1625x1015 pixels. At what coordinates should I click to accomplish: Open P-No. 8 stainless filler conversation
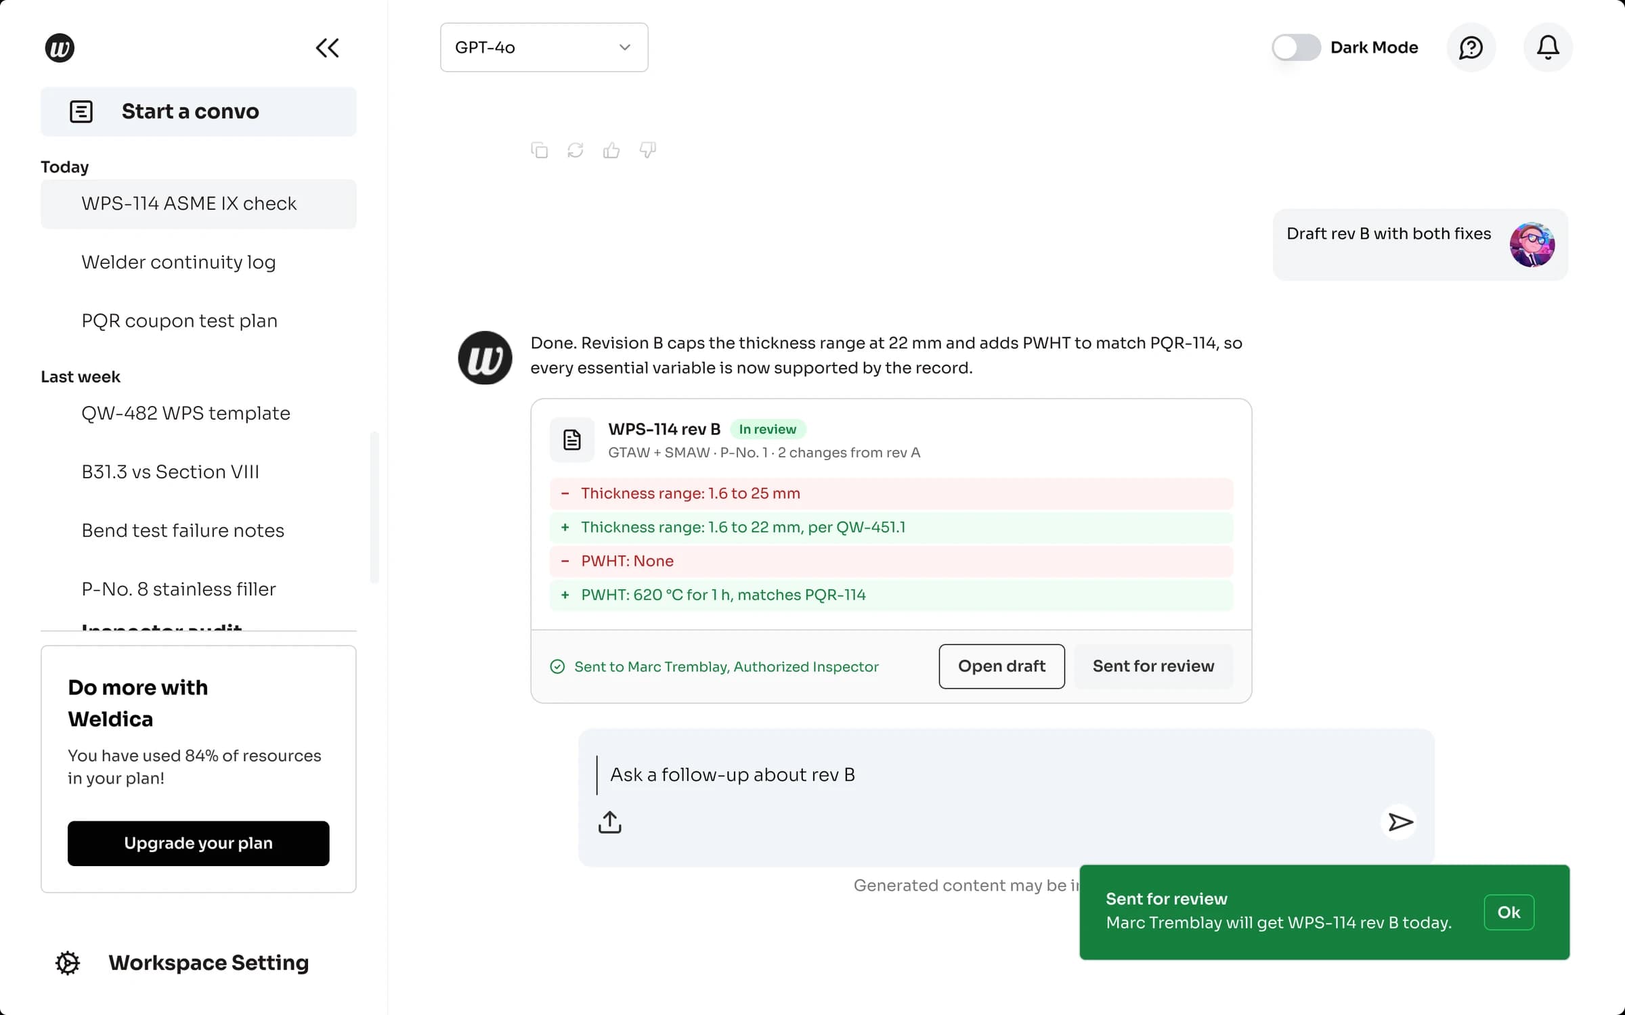click(198, 589)
